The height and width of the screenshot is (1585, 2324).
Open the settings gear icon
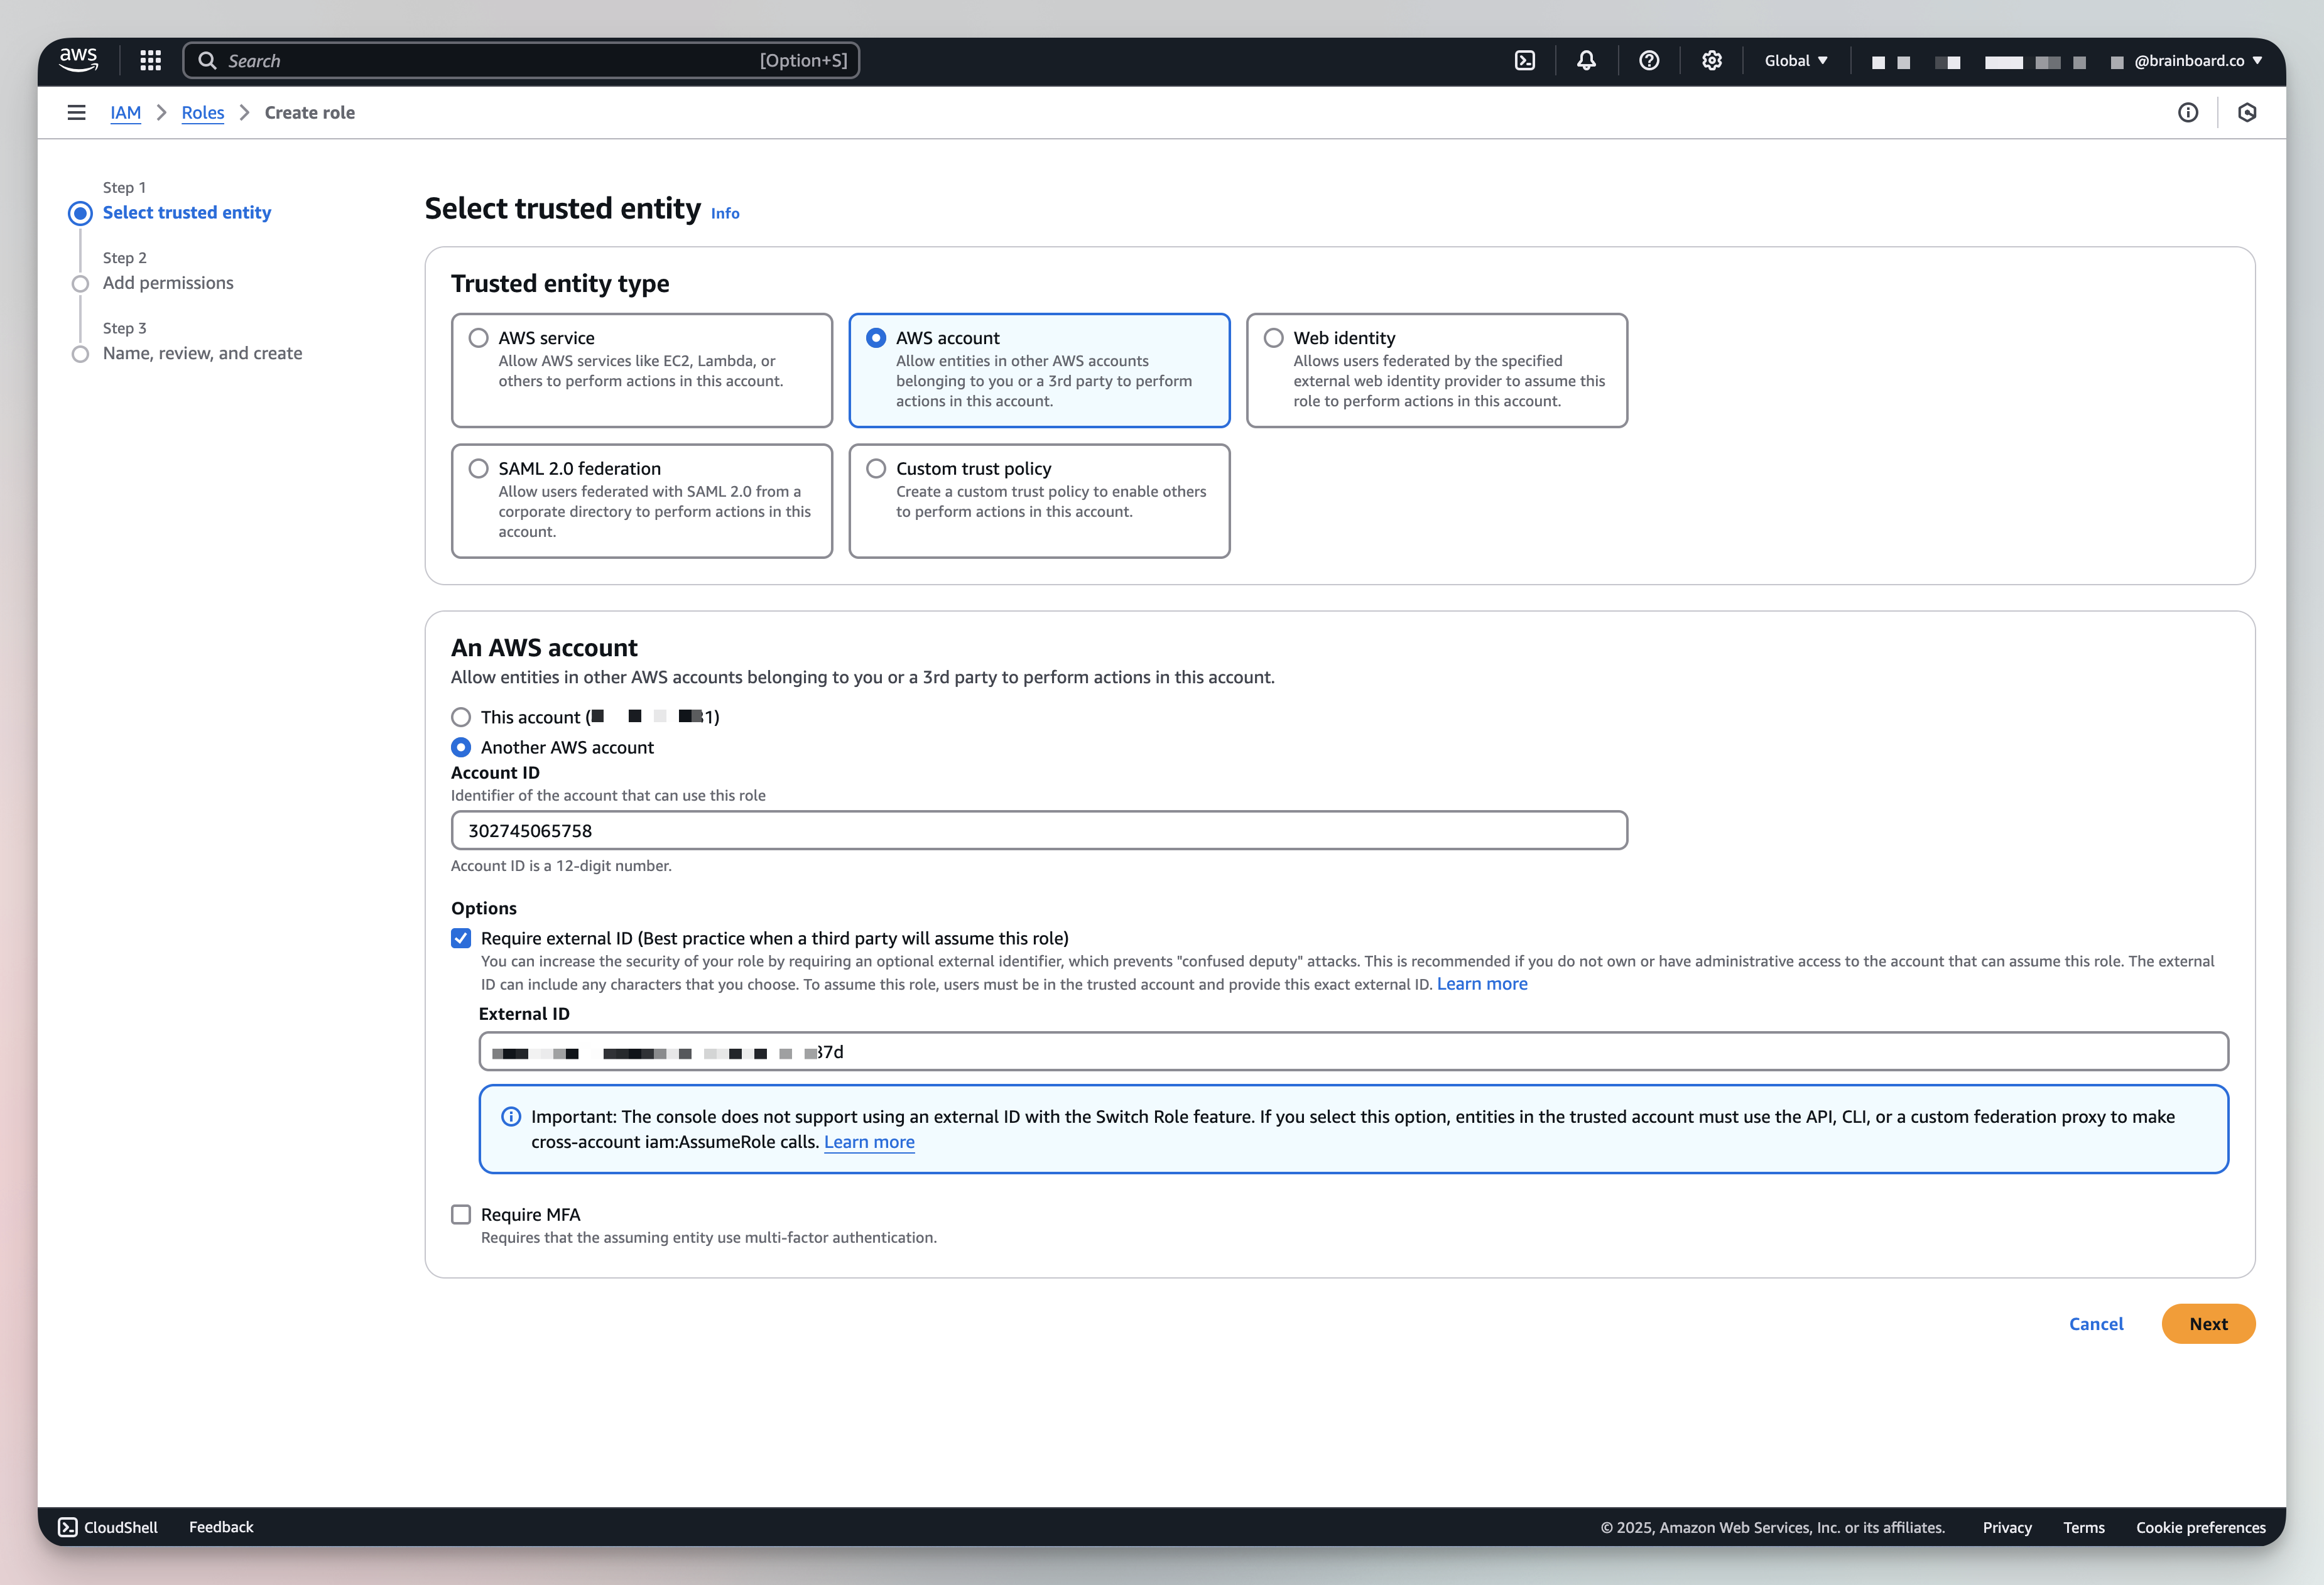1712,61
